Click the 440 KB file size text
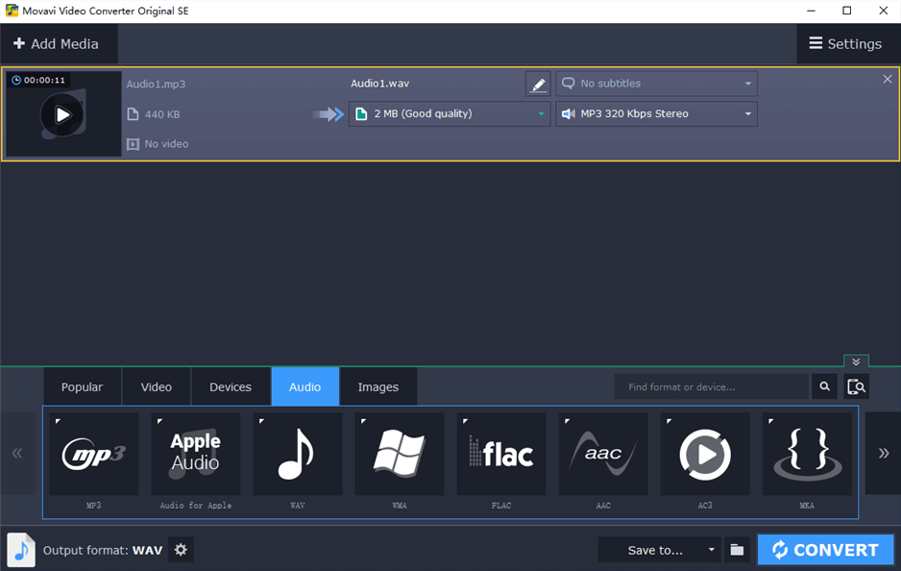Viewport: 901px width, 571px height. pos(162,114)
